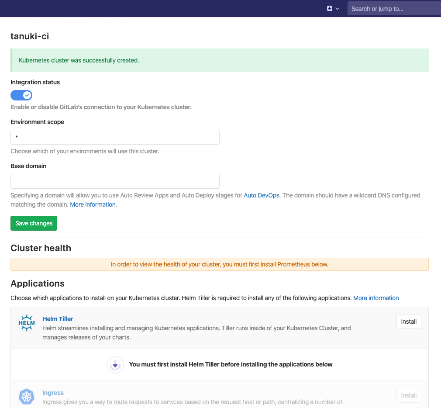Click the green cluster created success banner
This screenshot has width=441, height=408.
[219, 60]
